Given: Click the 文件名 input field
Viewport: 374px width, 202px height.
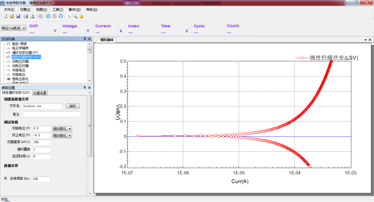Looking at the screenshot, I should click(42, 106).
